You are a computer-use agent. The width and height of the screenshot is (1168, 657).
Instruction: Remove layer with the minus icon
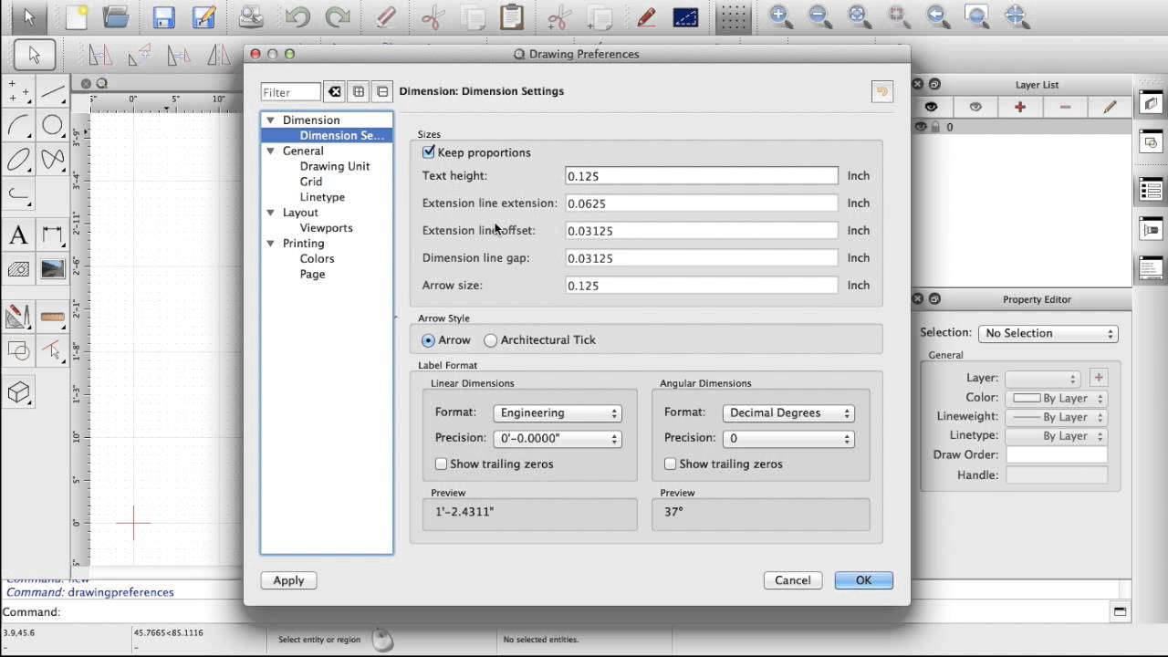coord(1065,107)
